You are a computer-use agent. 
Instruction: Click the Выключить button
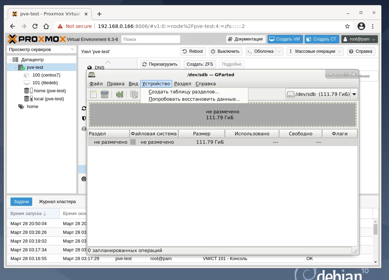226,51
